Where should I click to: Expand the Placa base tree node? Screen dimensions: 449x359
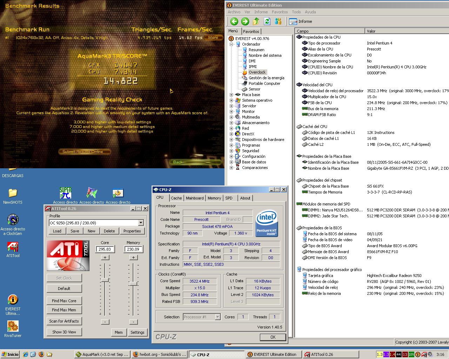click(x=231, y=95)
